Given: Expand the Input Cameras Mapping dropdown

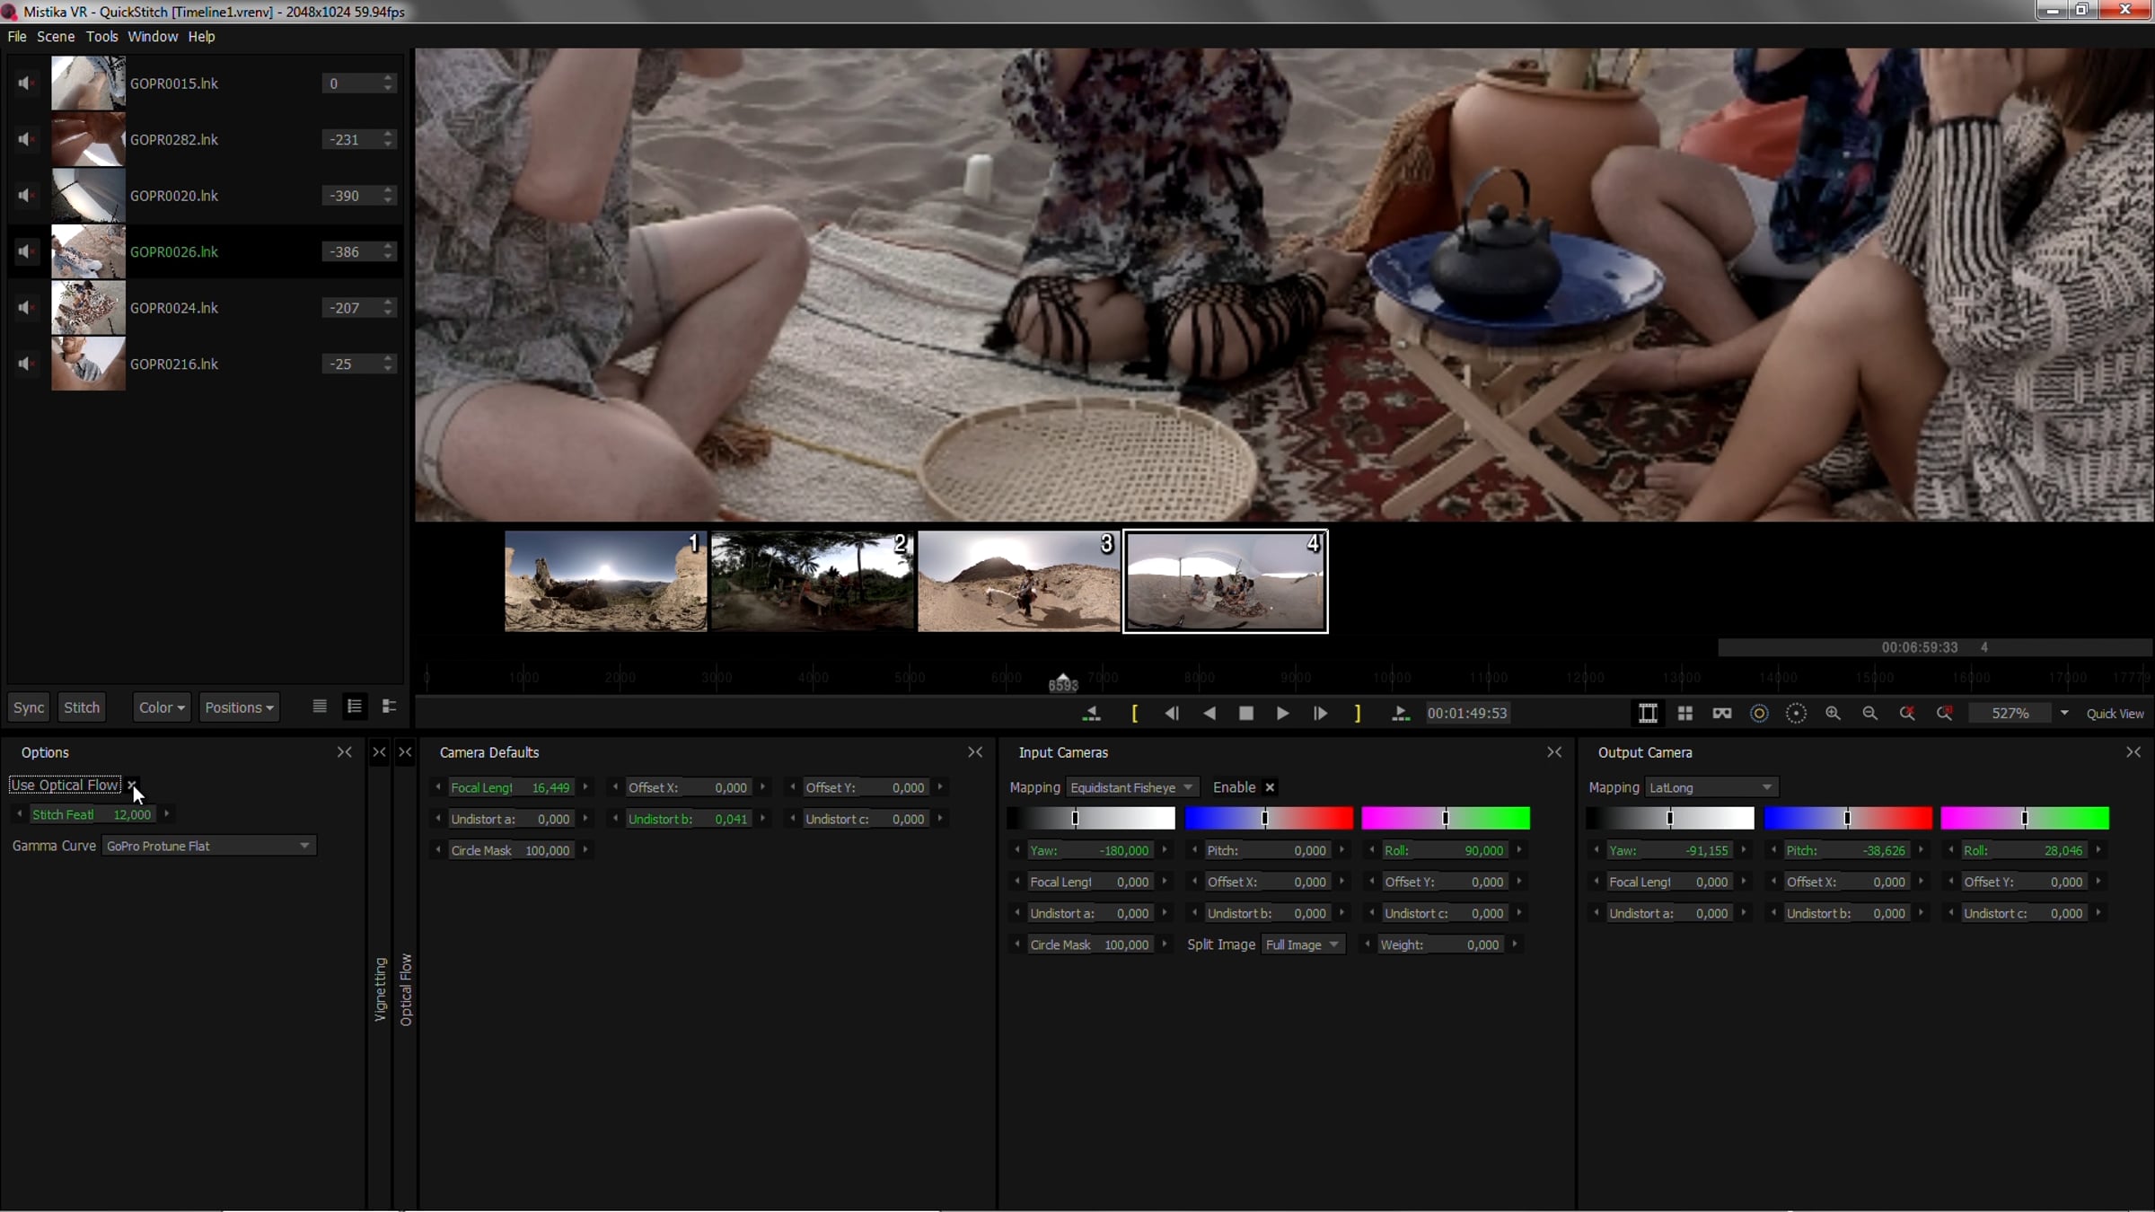Looking at the screenshot, I should click(1132, 787).
